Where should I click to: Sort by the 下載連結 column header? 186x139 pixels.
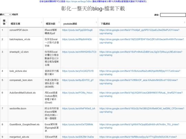pos(142,22)
